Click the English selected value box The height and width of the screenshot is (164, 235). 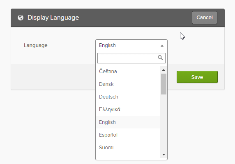(131, 45)
